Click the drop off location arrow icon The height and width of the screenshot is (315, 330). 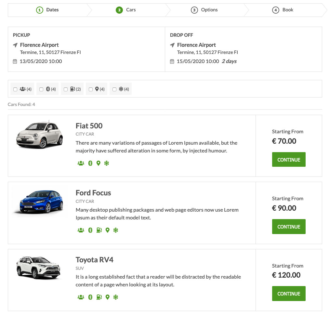point(172,45)
